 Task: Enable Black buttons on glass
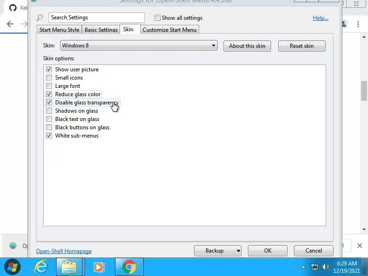(x=49, y=127)
